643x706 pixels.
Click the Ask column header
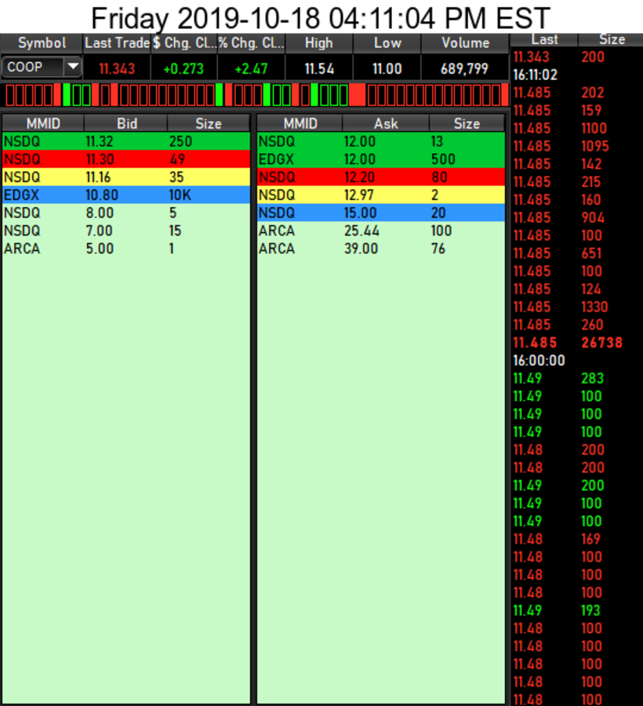click(386, 123)
